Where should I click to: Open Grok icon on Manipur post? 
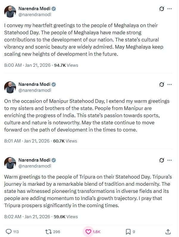pos(161,85)
